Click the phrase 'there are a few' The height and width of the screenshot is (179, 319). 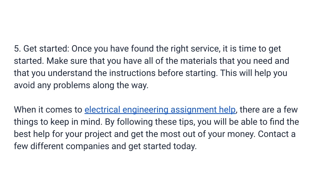(x=269, y=110)
